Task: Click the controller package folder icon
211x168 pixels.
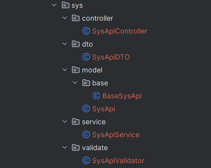Action: (x=76, y=18)
